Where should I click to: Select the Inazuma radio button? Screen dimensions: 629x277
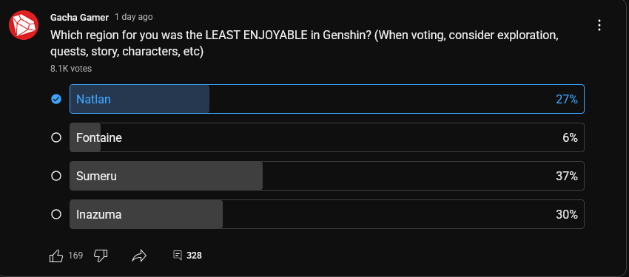point(56,214)
